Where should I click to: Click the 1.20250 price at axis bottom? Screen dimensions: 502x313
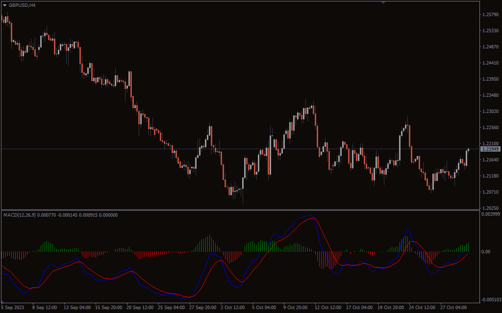490,208
